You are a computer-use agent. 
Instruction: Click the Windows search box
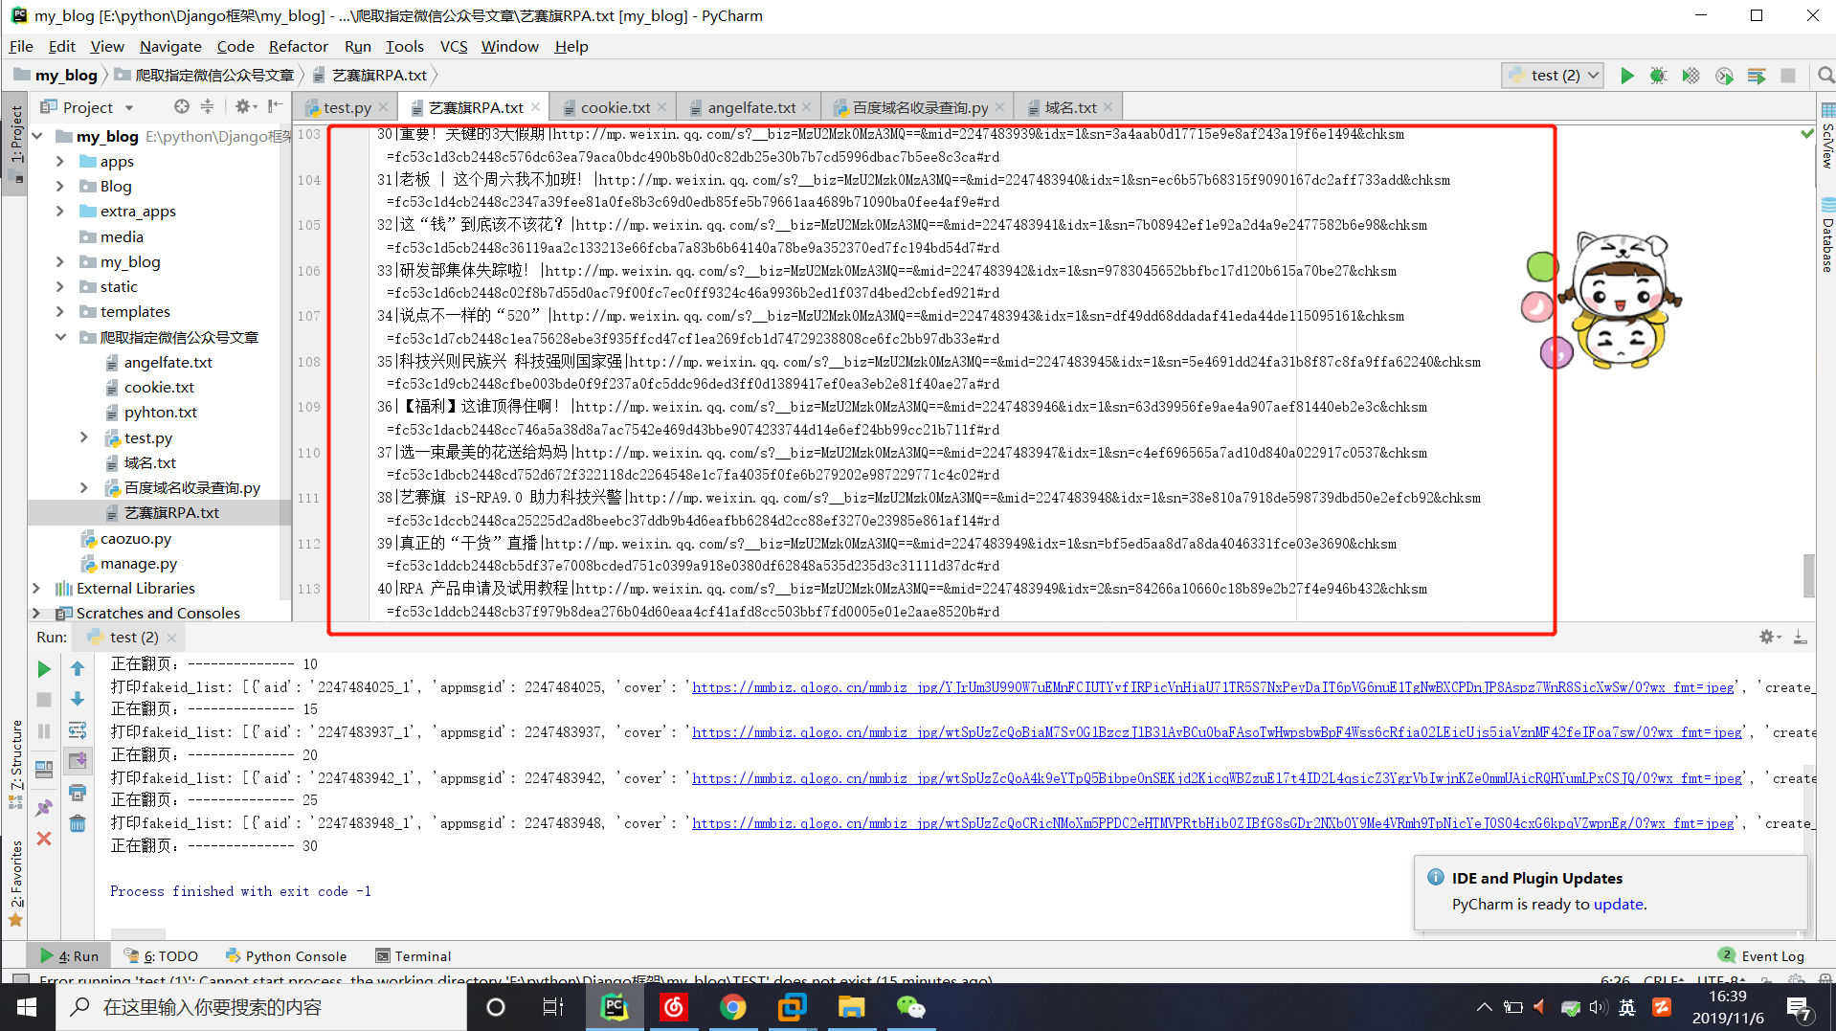[x=260, y=1007]
